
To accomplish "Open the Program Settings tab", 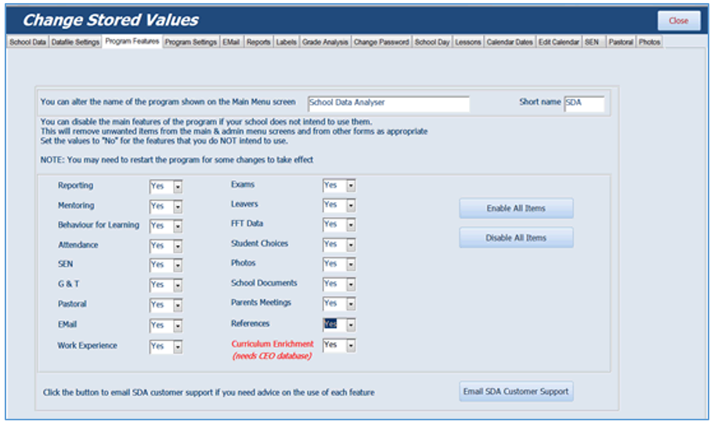I will (x=191, y=41).
